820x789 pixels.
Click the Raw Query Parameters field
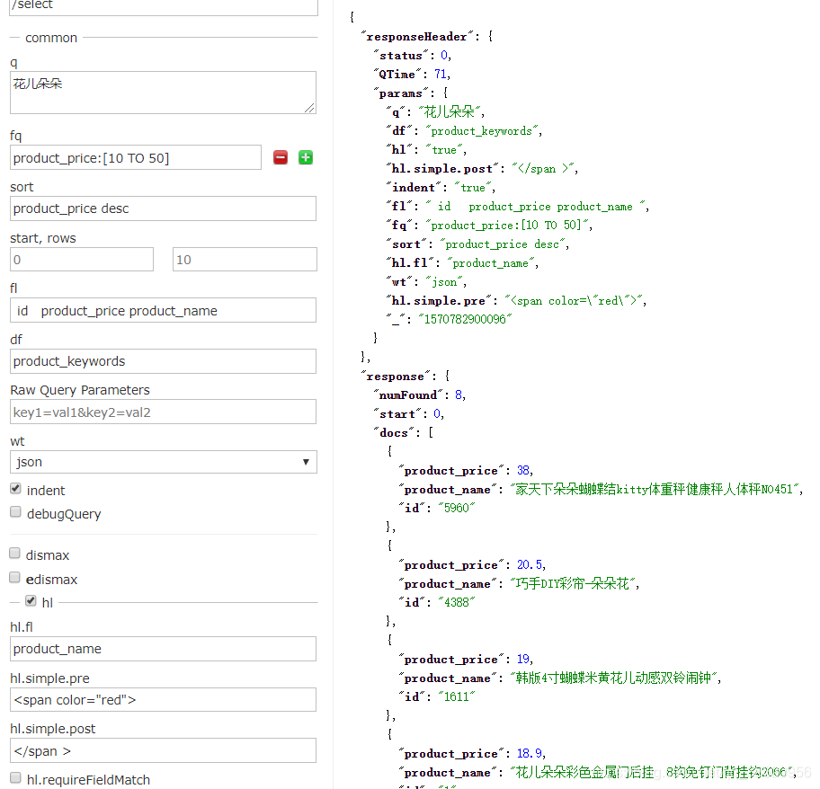click(x=163, y=412)
